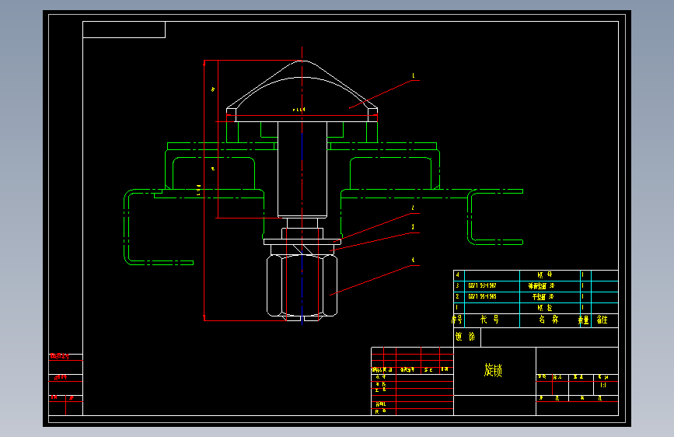Select the GB/T code cell in row 3
The image size is (674, 437).
point(482,285)
